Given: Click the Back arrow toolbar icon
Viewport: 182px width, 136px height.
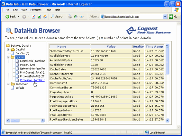Looking at the screenshot, I should [7, 17].
